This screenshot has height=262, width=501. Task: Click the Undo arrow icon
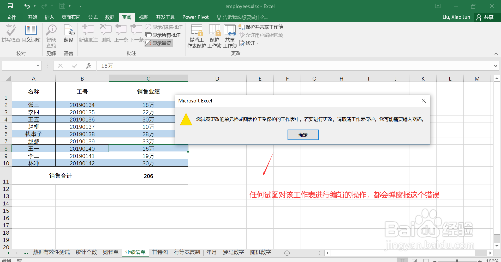pos(27,6)
